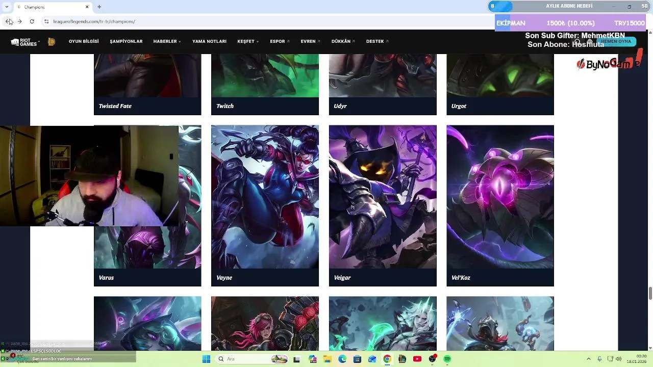The image size is (653, 367).
Task: Open the Windows Start menu
Action: tap(206, 359)
